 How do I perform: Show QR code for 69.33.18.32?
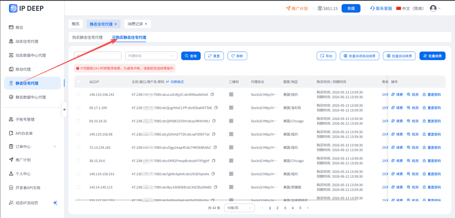(x=231, y=121)
